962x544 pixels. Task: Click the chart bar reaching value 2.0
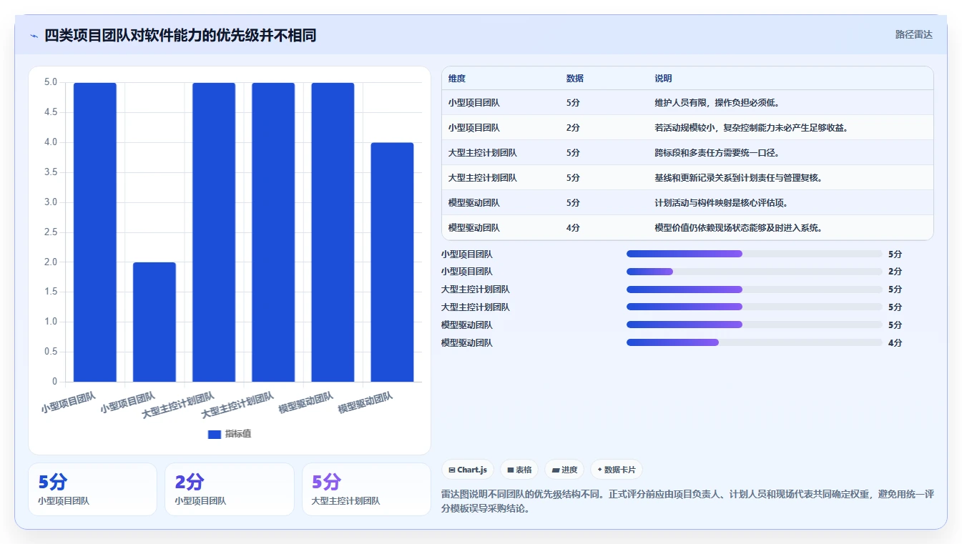tap(154, 322)
